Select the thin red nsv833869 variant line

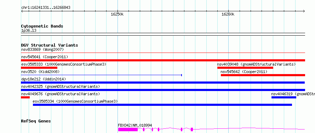point(163,53)
